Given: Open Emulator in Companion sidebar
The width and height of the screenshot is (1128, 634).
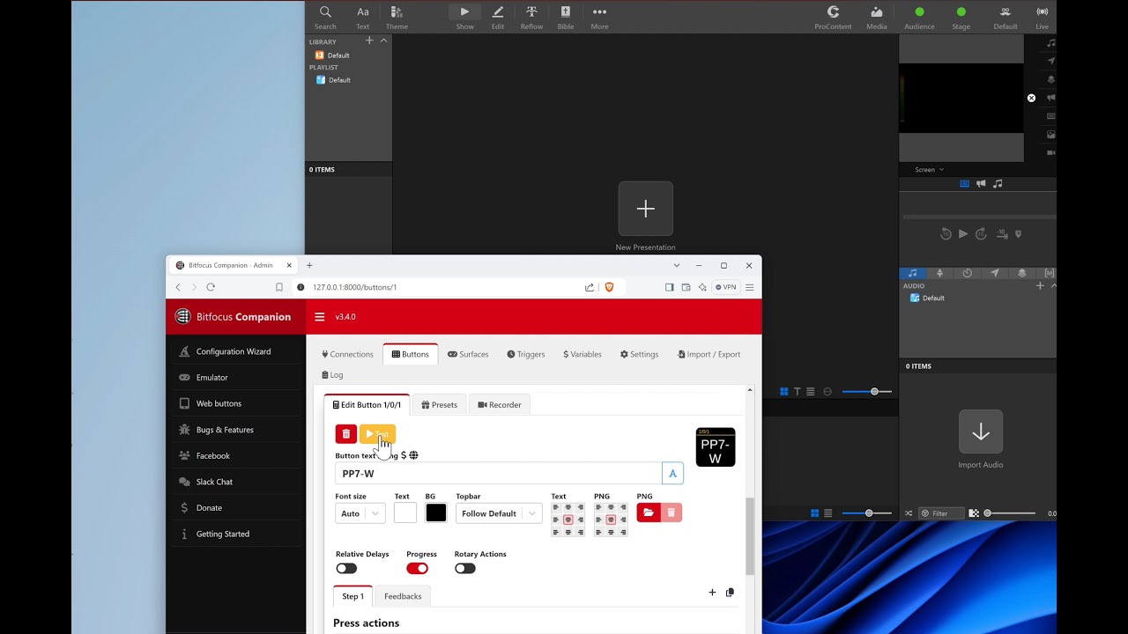Looking at the screenshot, I should coord(212,378).
